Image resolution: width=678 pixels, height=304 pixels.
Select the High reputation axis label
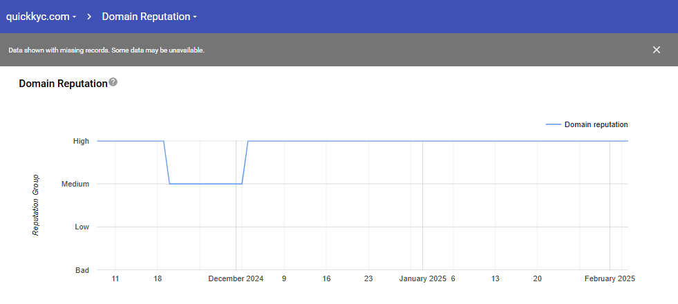click(x=81, y=141)
